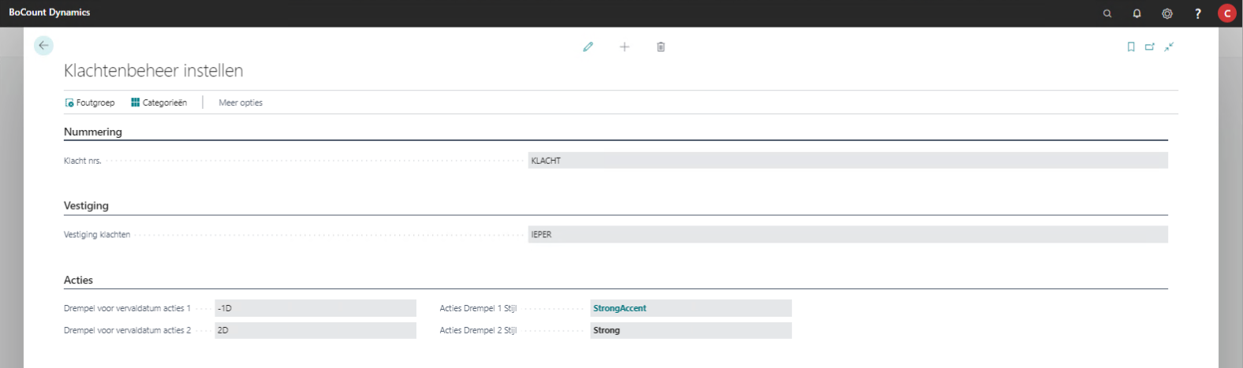
Task: Open the Foutgroep action
Action: pos(90,102)
